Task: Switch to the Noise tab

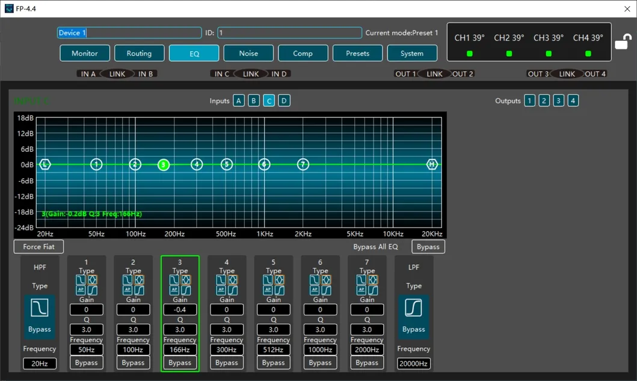Action: pyautogui.click(x=248, y=53)
